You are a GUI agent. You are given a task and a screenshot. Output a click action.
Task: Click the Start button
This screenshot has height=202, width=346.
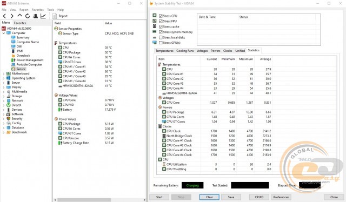(x=159, y=197)
